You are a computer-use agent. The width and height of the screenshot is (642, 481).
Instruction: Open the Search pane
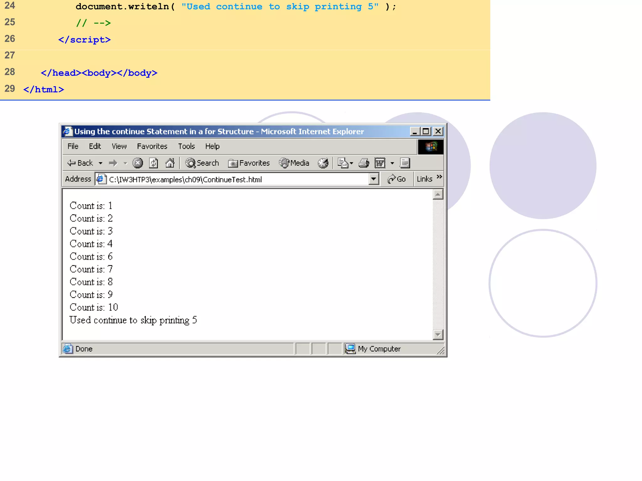pos(202,163)
